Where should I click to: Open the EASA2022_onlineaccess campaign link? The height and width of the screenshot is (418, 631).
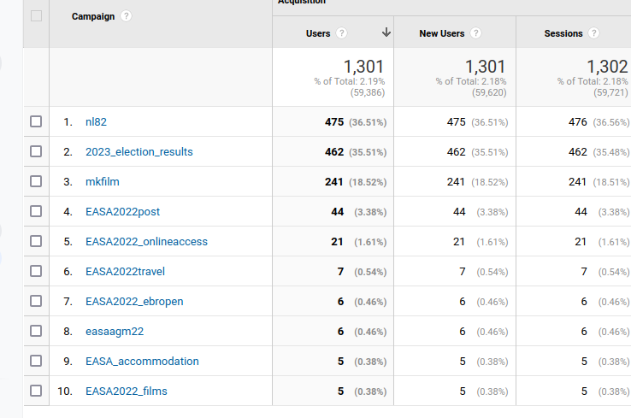tap(146, 241)
